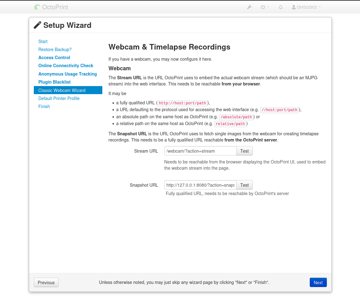Open the Access Control step
Screen dimensions: 360x300
(x=54, y=58)
